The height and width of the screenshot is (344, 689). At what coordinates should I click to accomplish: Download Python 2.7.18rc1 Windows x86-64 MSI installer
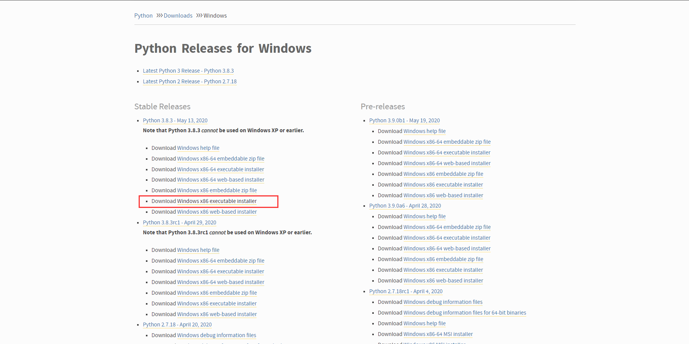[438, 334]
